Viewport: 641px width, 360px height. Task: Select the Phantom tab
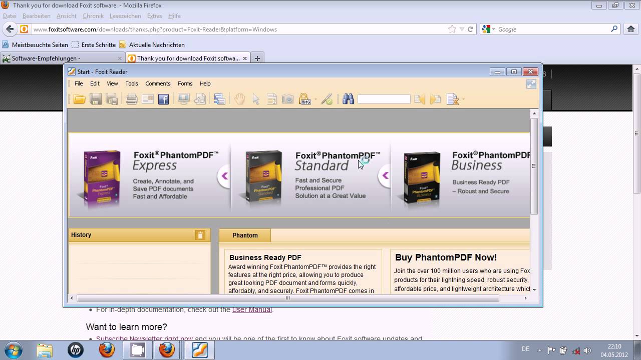[x=245, y=235]
